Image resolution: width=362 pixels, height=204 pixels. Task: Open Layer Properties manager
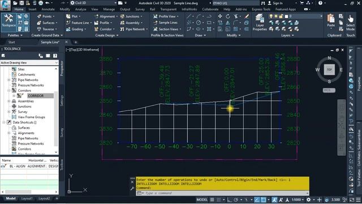coord(260,23)
